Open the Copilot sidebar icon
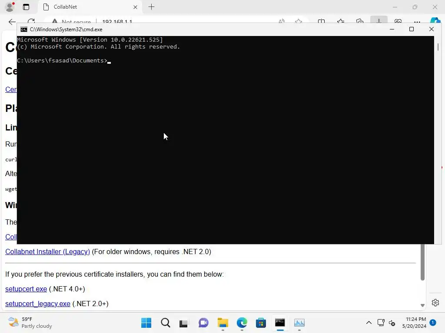Screen dimensions: 445x333 coord(435,21)
